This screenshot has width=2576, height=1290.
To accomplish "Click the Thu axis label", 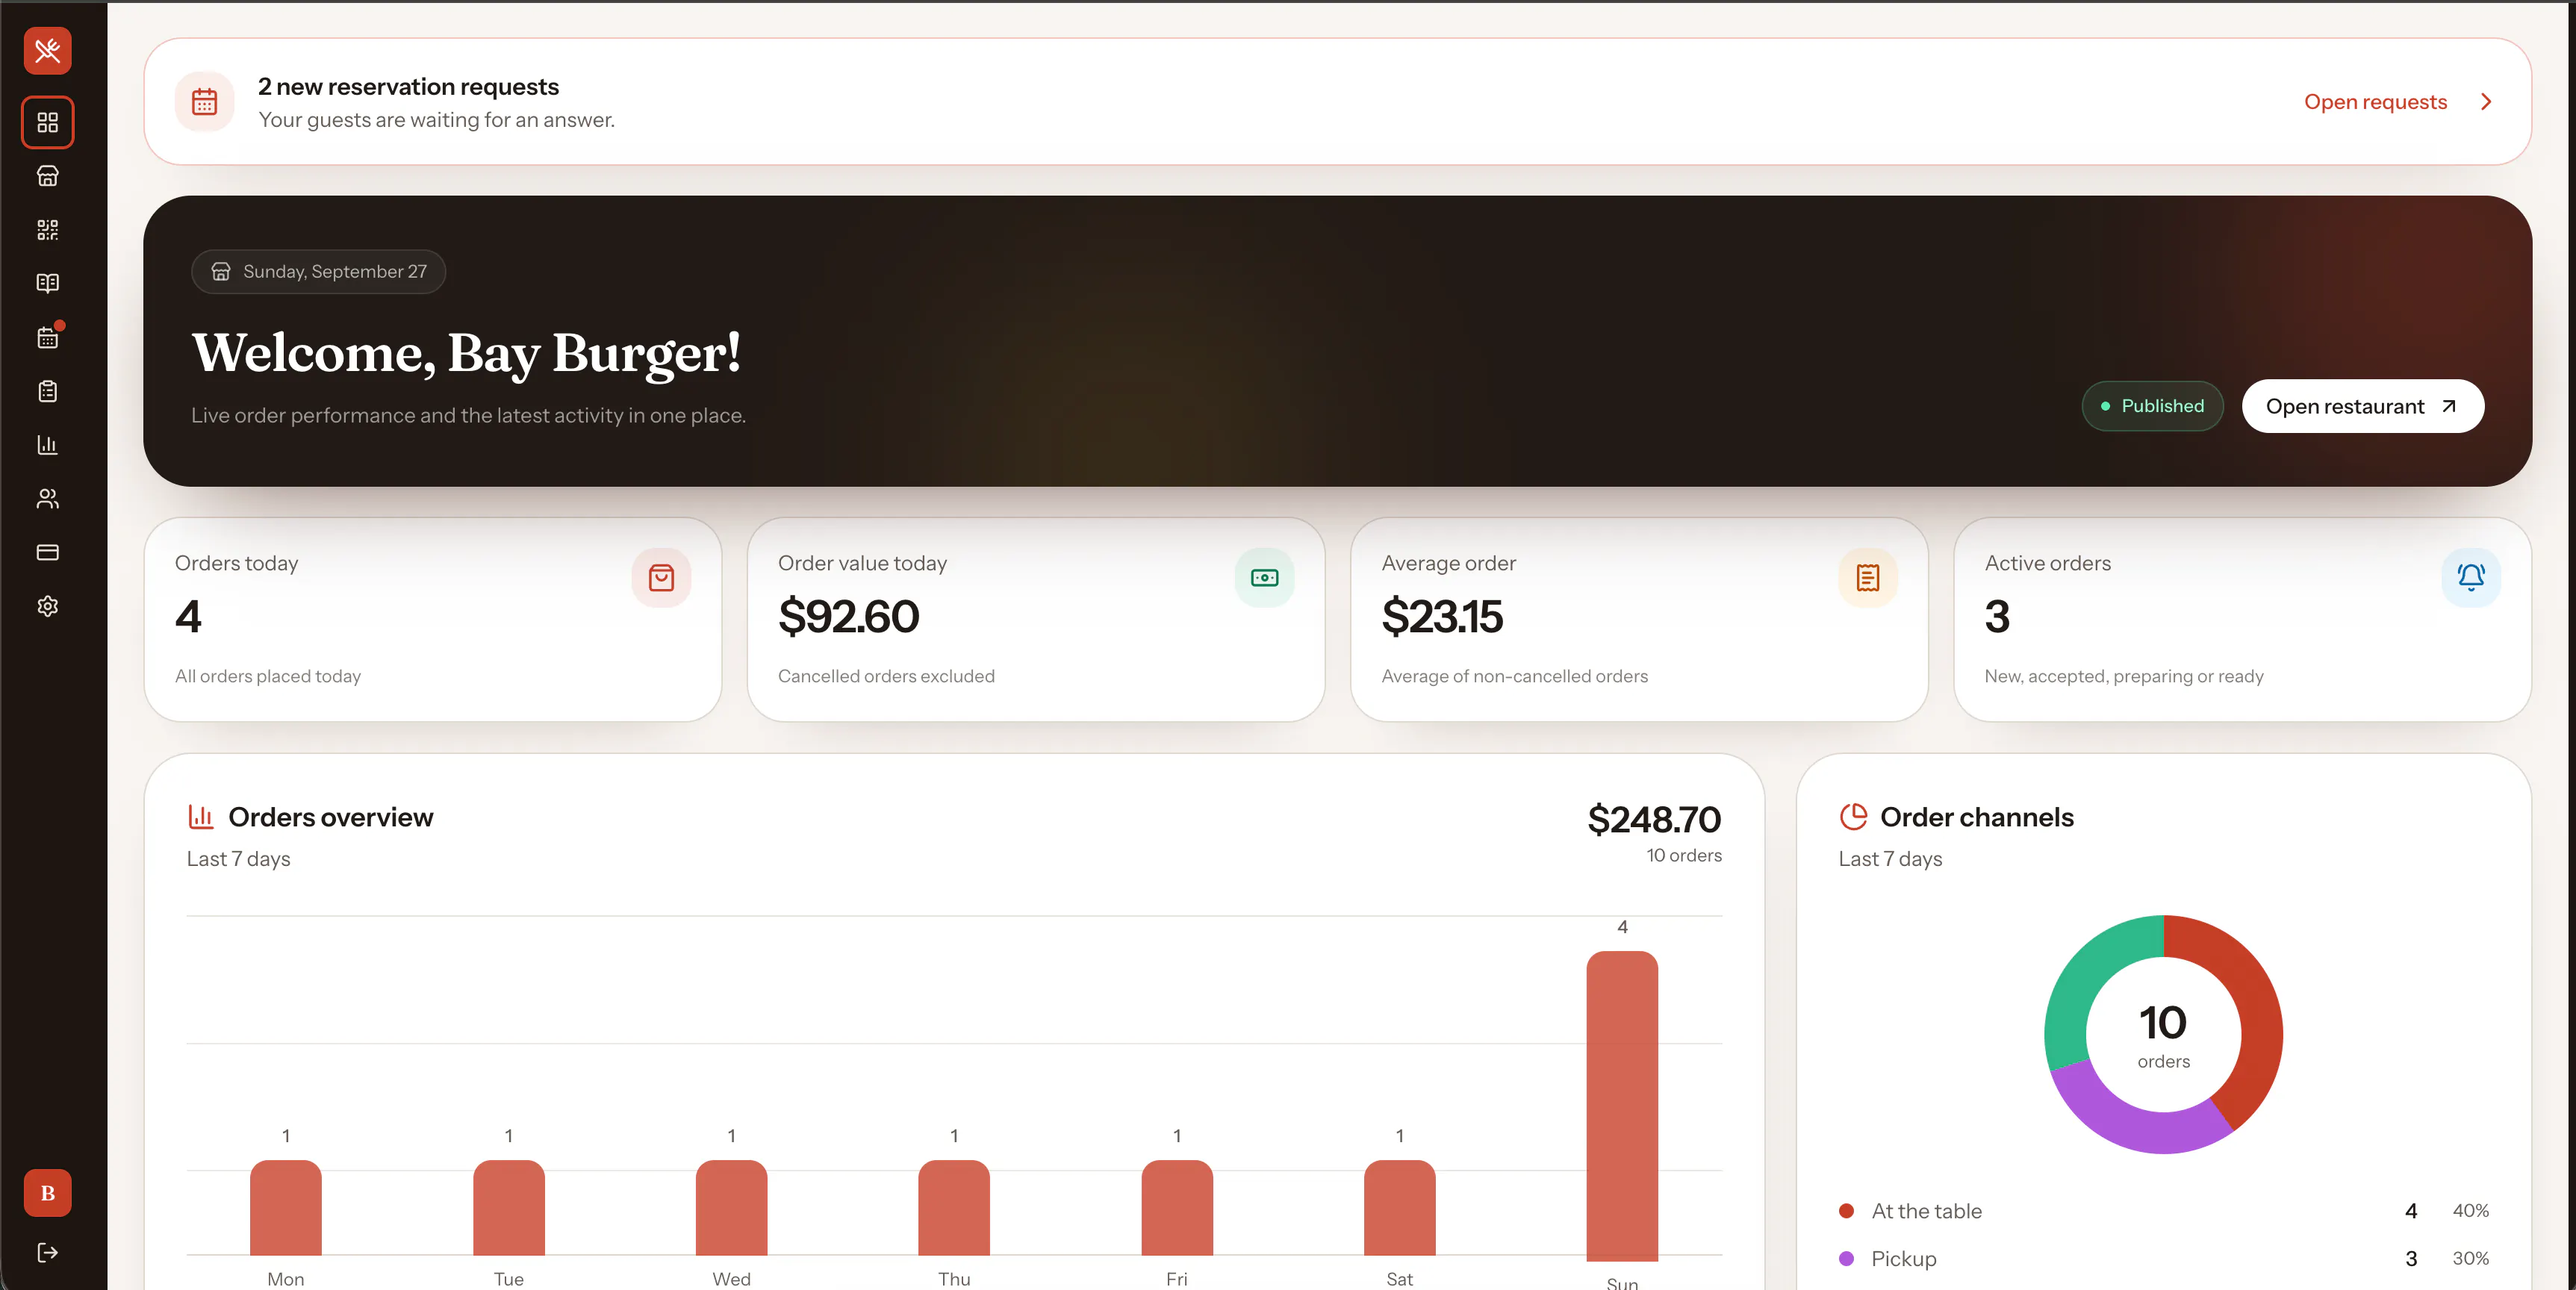I will (x=954, y=1279).
